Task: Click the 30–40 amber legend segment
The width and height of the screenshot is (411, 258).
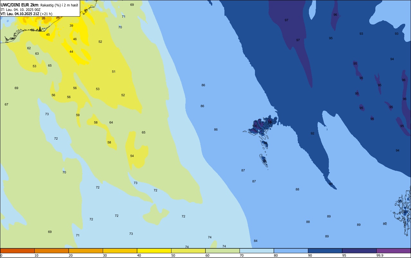Action: [x=120, y=251]
